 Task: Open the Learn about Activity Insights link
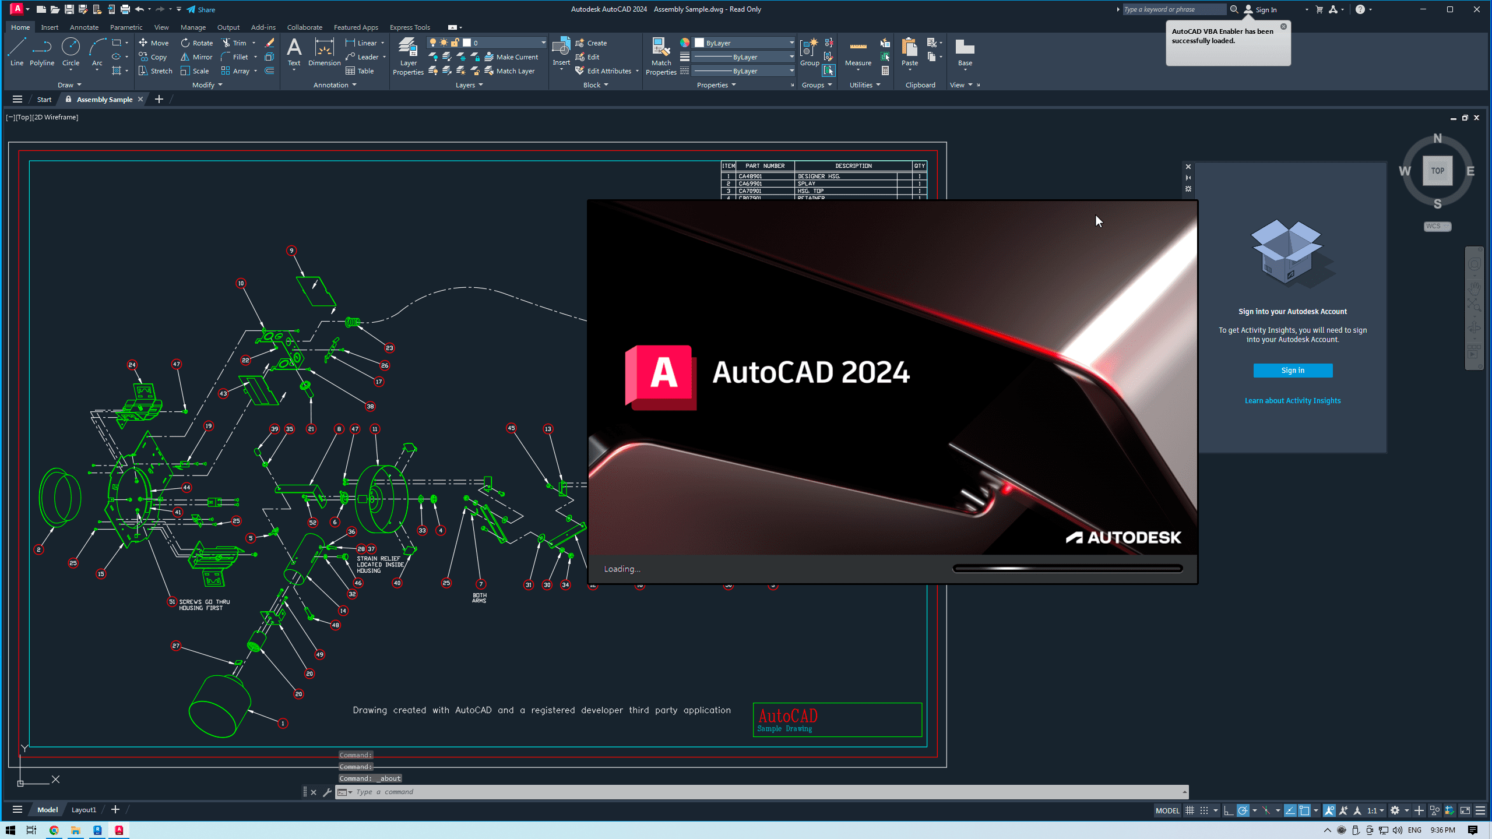(1292, 401)
